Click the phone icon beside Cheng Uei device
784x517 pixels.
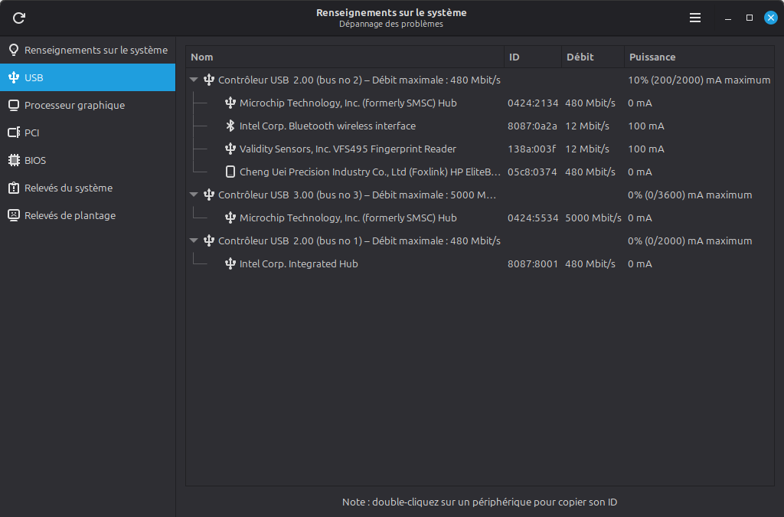230,172
